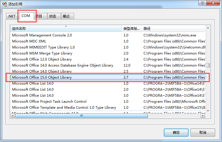Screen dimensions: 222x142
Task: Select Microsoft Office 14.0 Object Library
Action: 108,71
